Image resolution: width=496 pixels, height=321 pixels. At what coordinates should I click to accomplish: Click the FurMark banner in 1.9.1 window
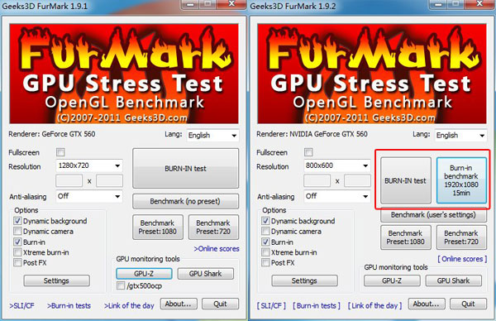click(124, 74)
